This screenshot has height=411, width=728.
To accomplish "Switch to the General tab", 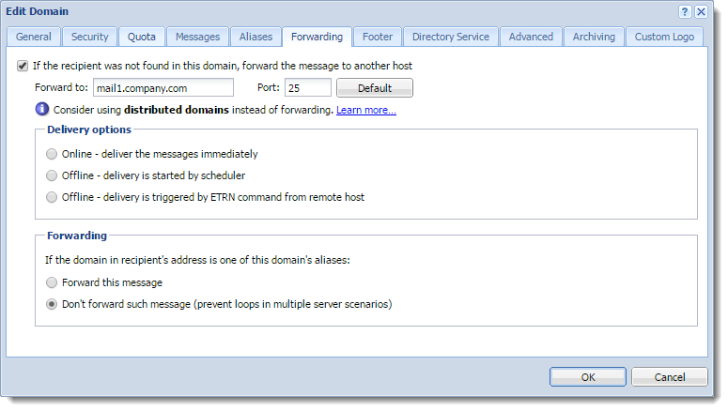I will click(34, 37).
